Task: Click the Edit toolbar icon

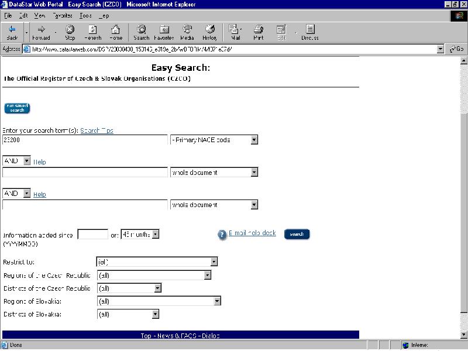Action: pyautogui.click(x=281, y=32)
